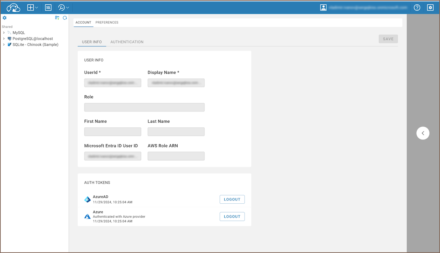Open the new connection plus dropdown
This screenshot has height=253, width=440.
(x=33, y=7)
